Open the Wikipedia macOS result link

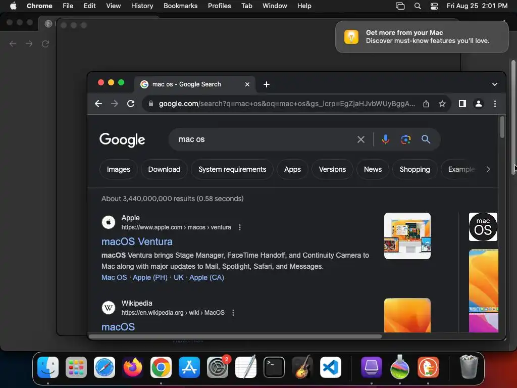118,327
